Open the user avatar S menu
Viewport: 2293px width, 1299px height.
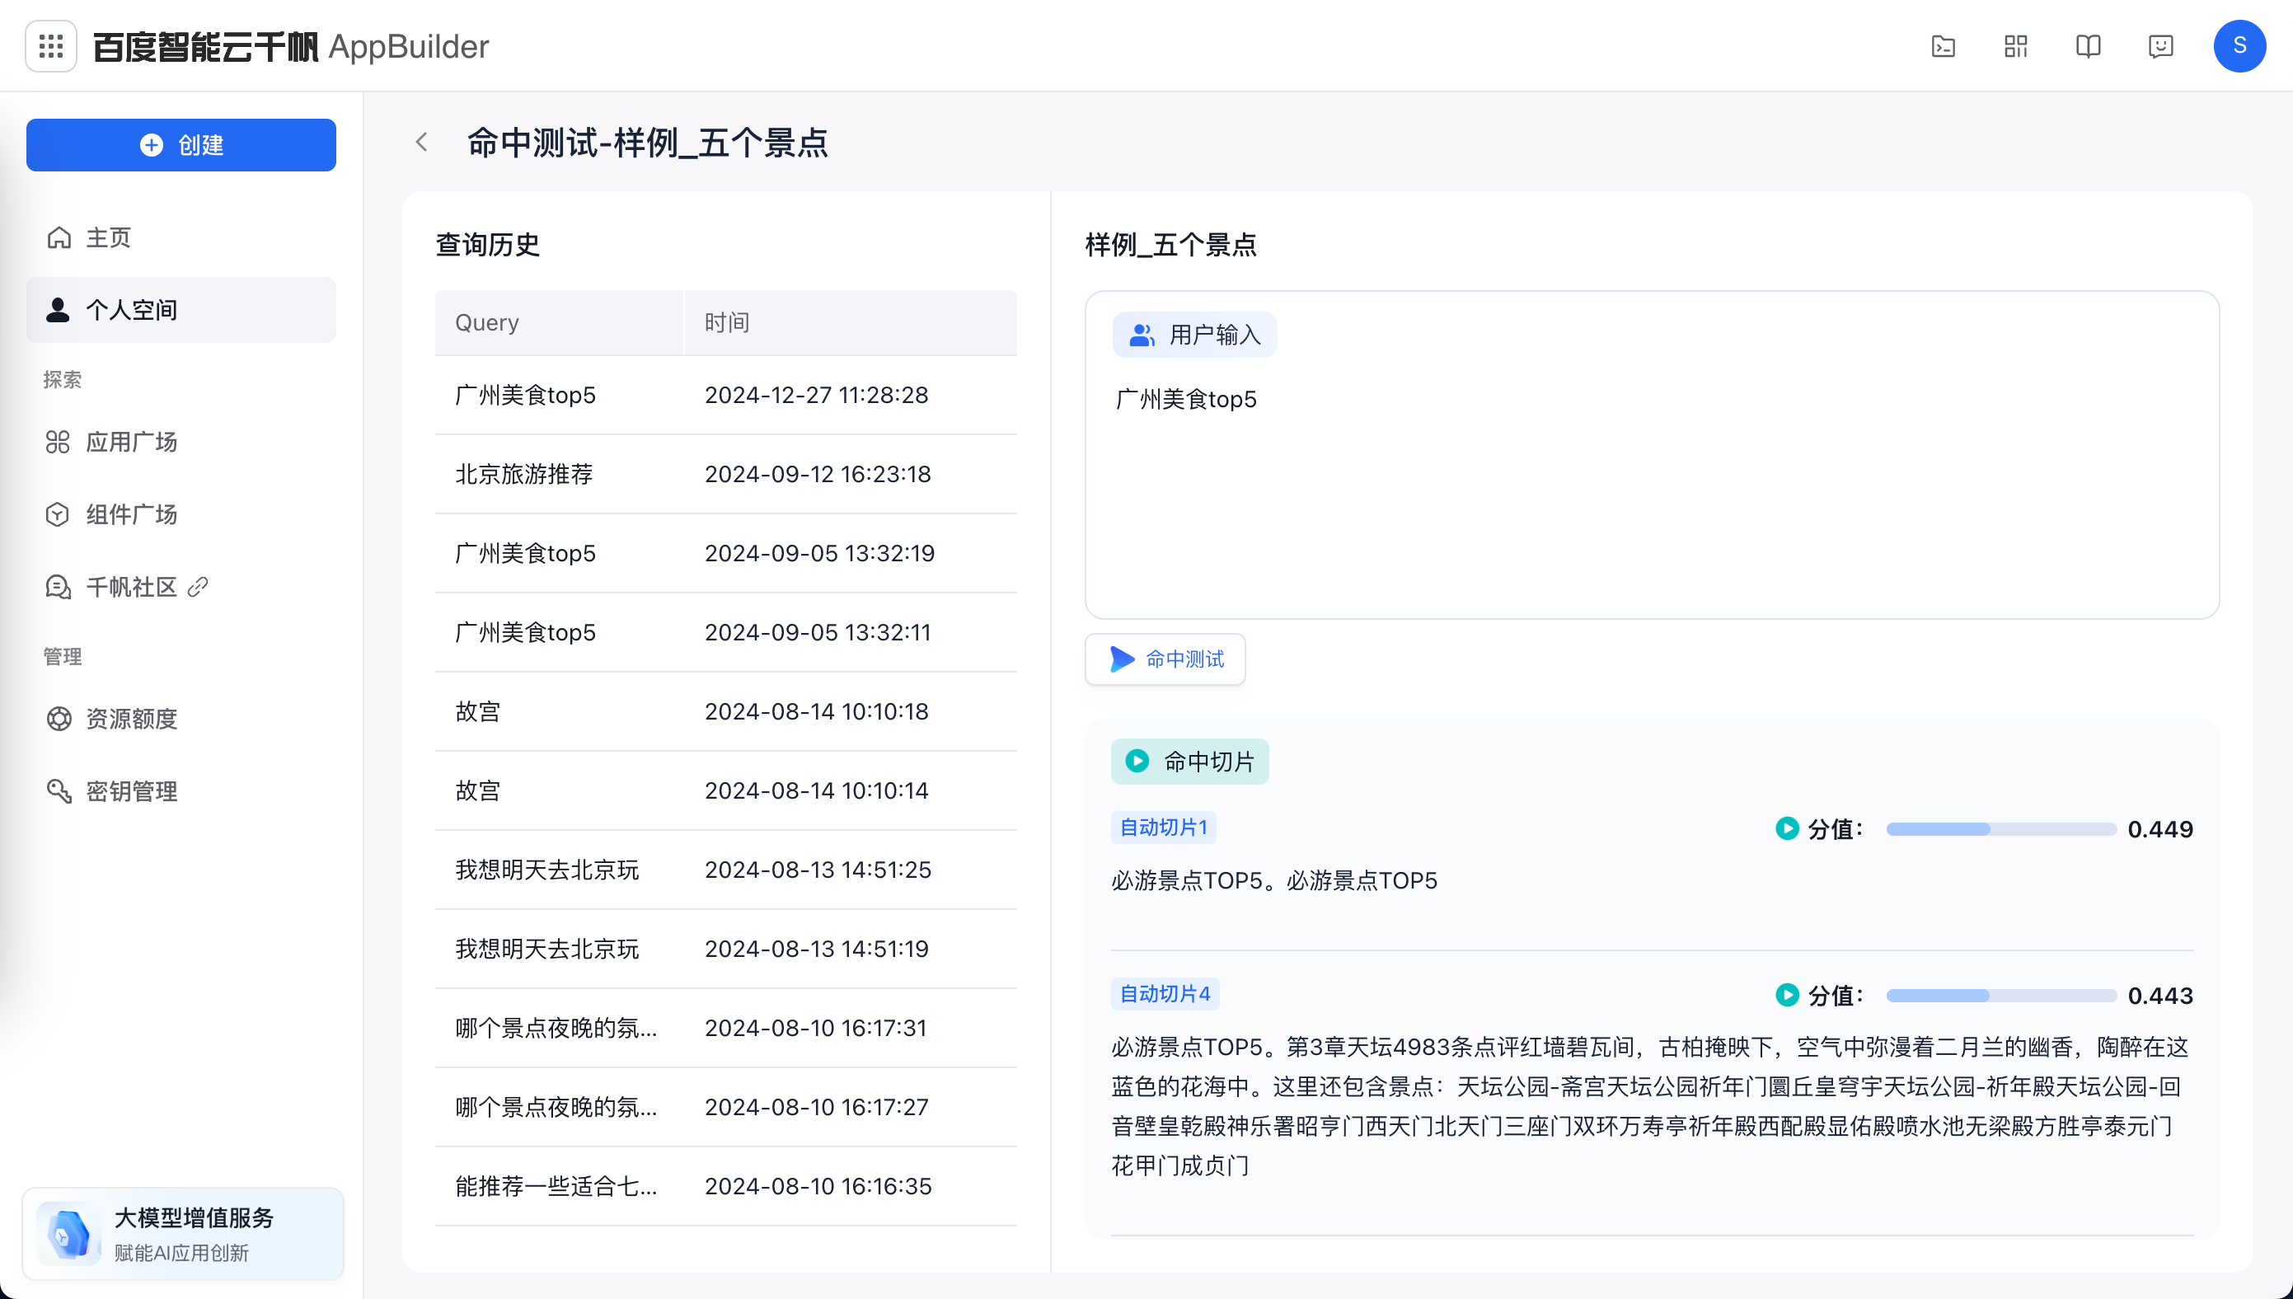tap(2239, 45)
